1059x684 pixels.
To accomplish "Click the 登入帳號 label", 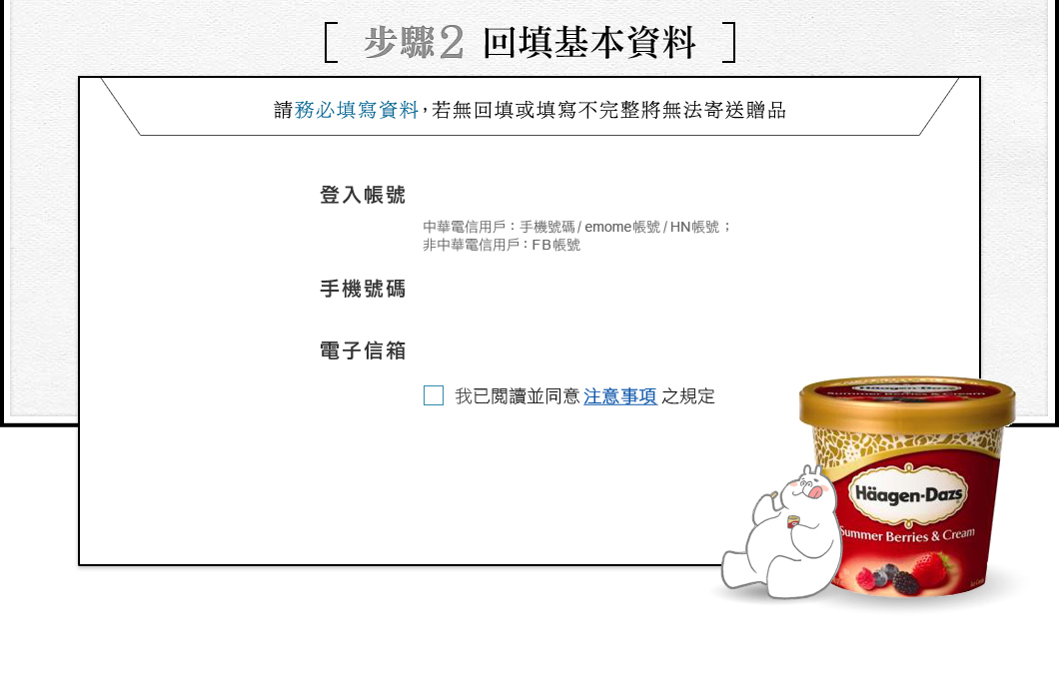I will [x=363, y=195].
